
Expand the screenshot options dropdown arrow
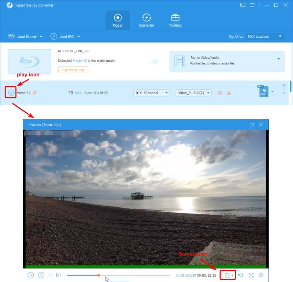[232, 275]
